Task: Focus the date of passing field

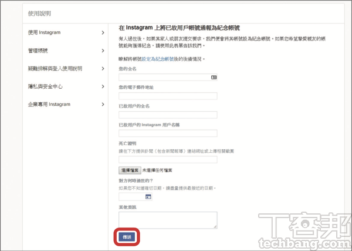Action: (136, 197)
